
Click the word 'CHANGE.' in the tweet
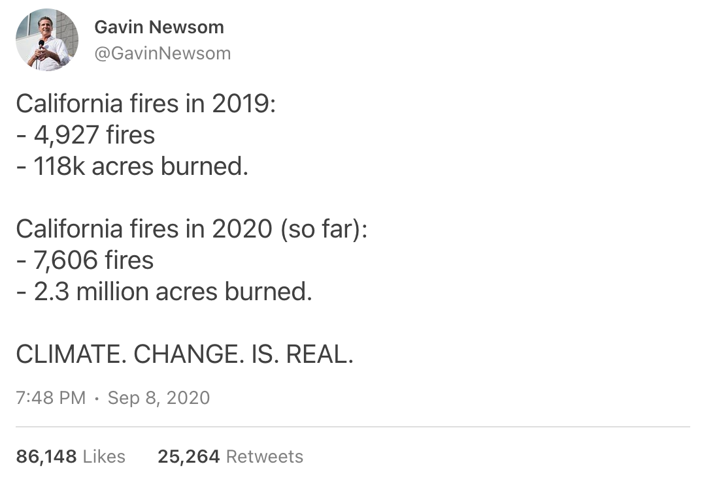point(189,354)
